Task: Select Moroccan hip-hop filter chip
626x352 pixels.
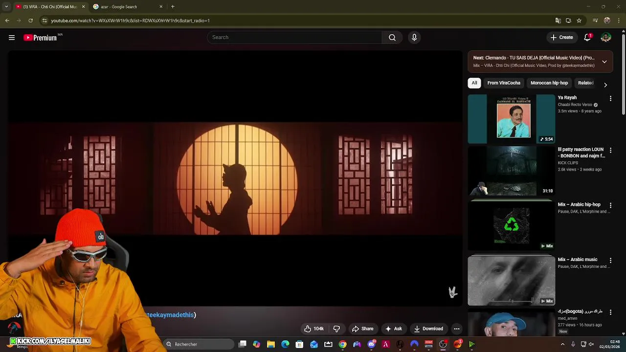Action: point(549,83)
